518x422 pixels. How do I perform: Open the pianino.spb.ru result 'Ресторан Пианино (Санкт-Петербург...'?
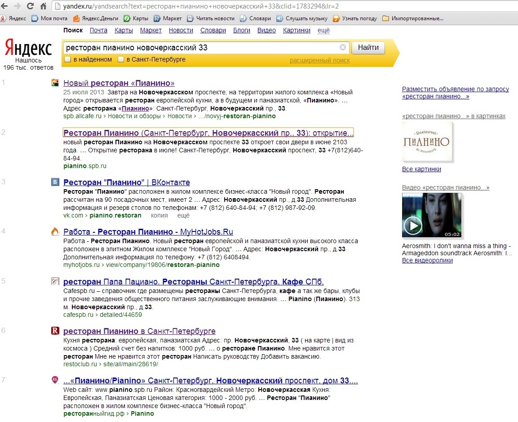pos(208,133)
